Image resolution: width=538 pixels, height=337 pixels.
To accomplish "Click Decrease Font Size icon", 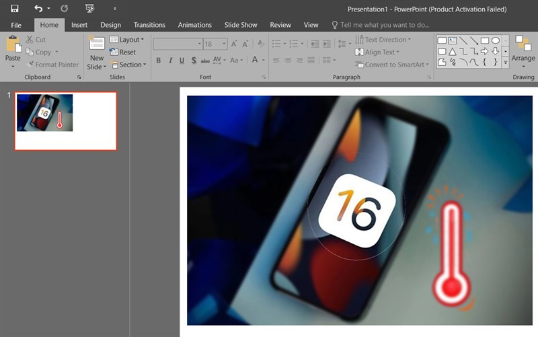I will pos(245,44).
